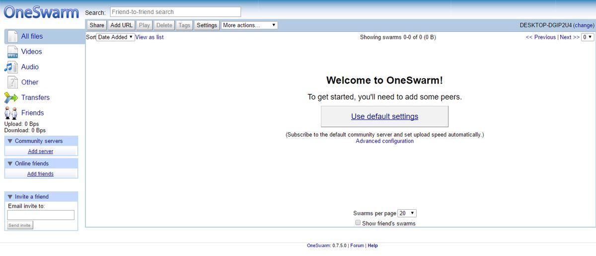
Task: Click the OneSwarm footer link
Action: click(318, 246)
